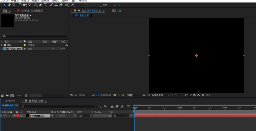Click the Project panel search field
The image size is (256, 131).
35,36
